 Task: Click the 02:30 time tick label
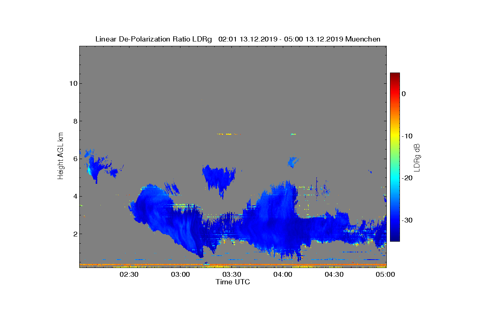click(129, 274)
